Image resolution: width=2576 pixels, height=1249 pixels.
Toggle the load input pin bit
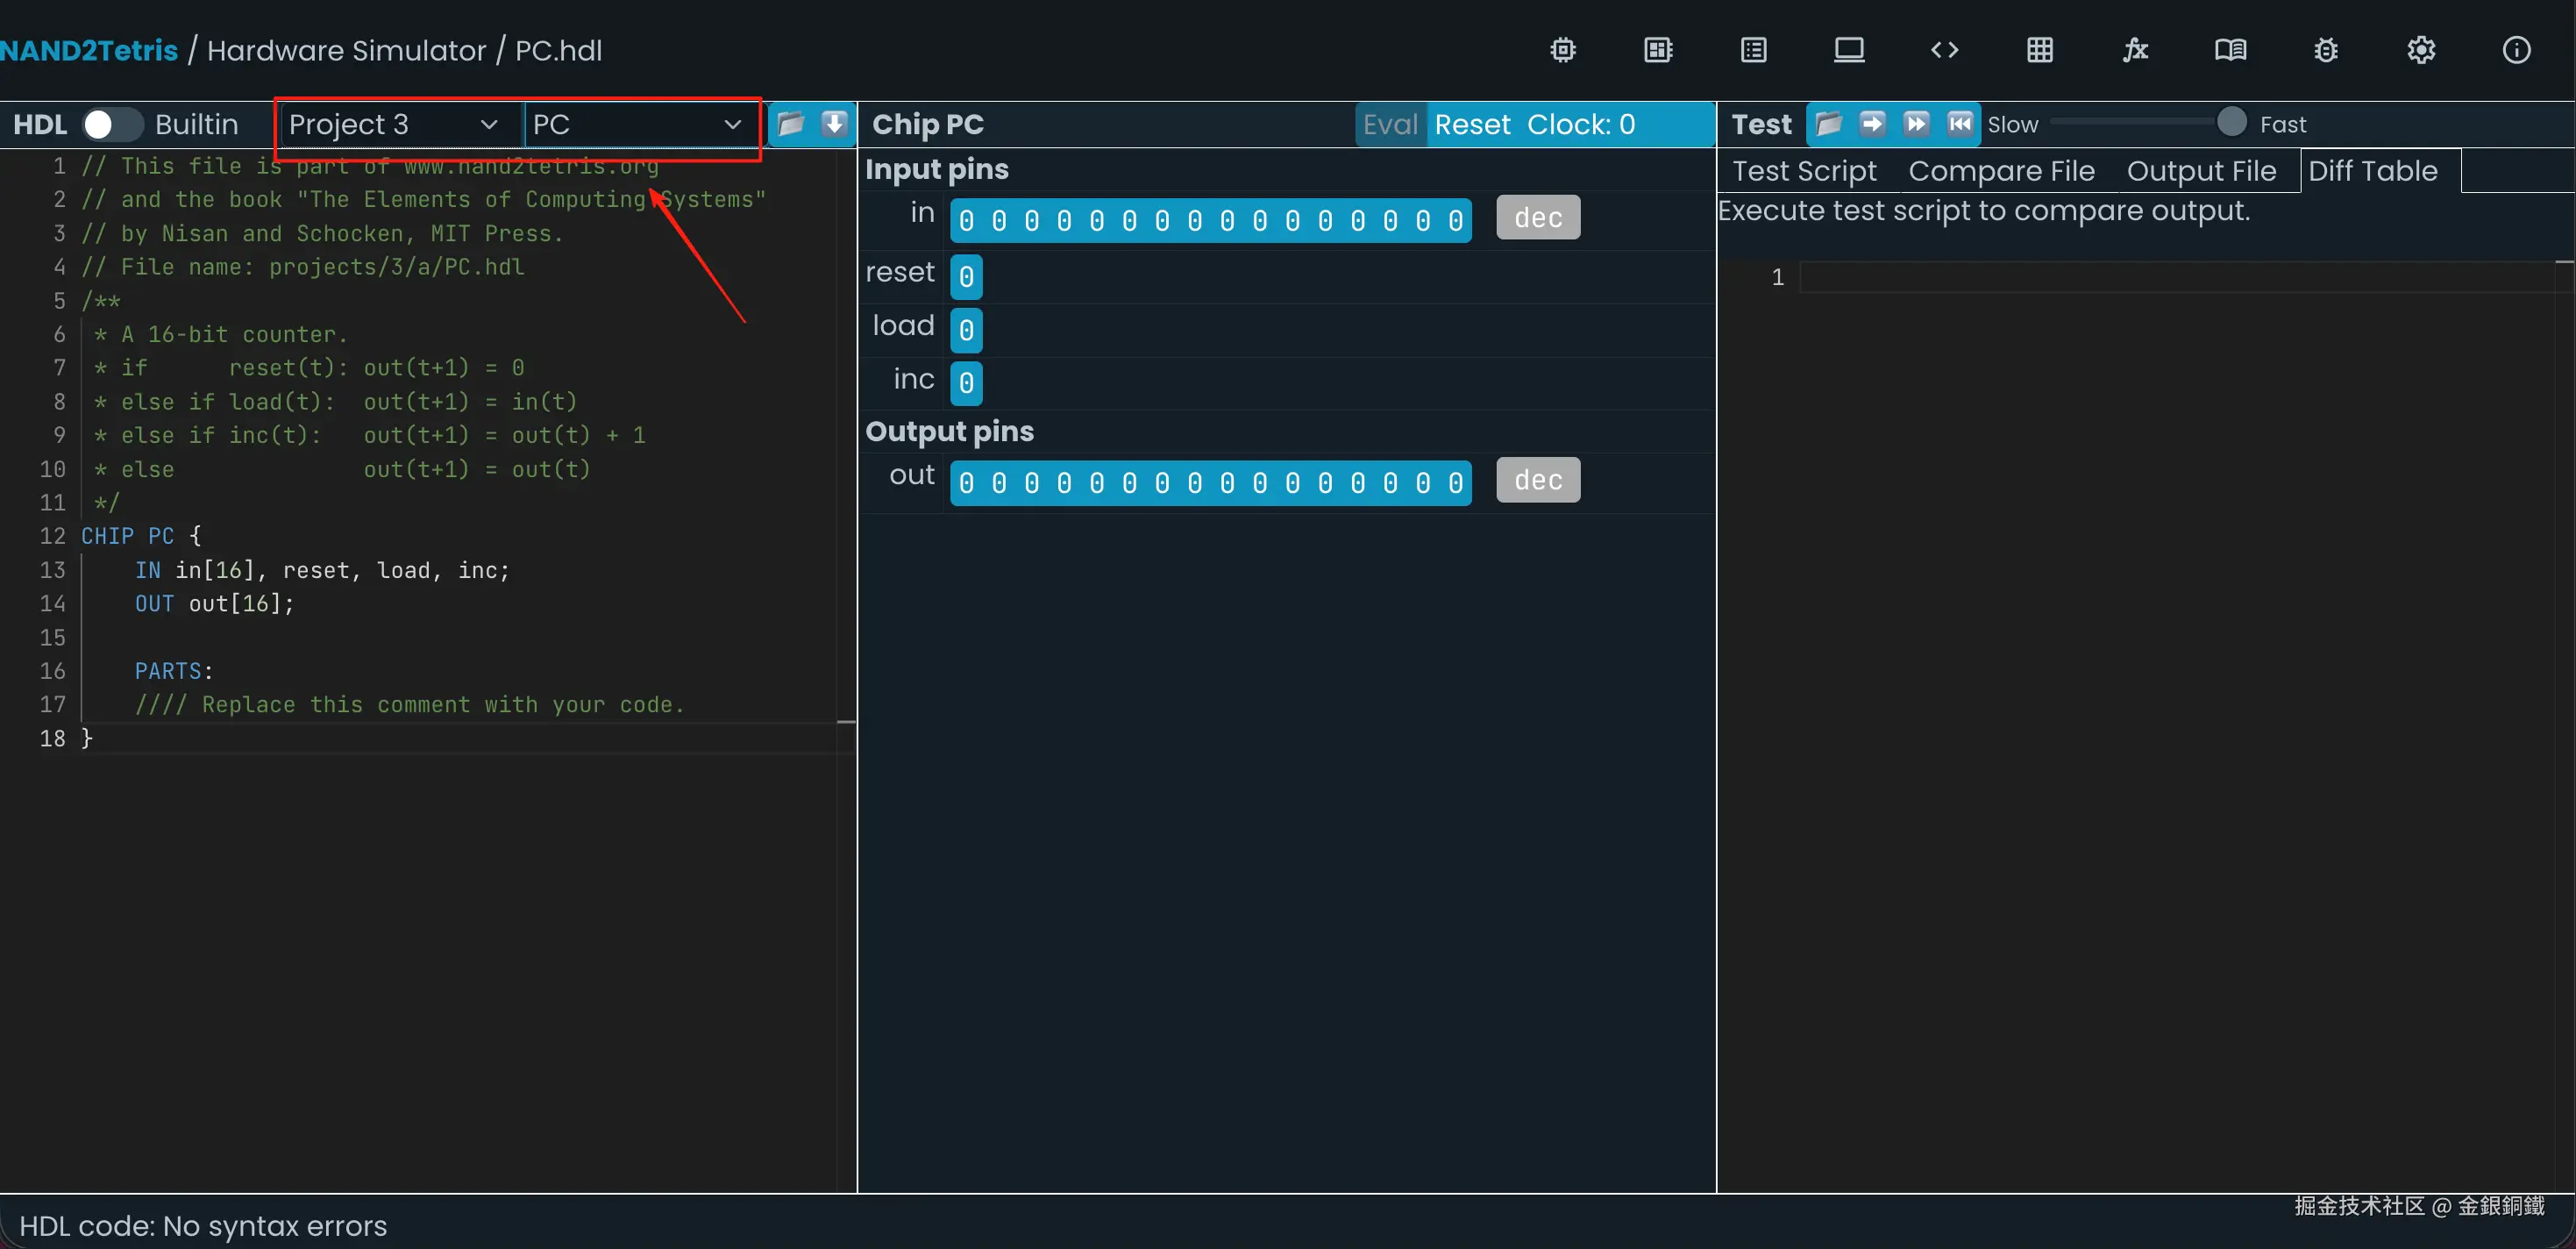pos(966,330)
